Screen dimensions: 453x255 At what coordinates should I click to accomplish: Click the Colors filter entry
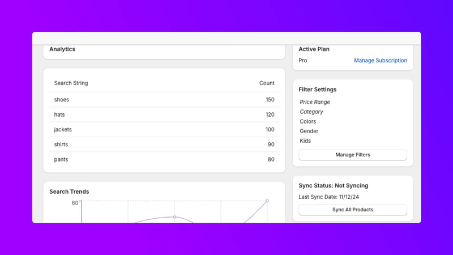(307, 121)
